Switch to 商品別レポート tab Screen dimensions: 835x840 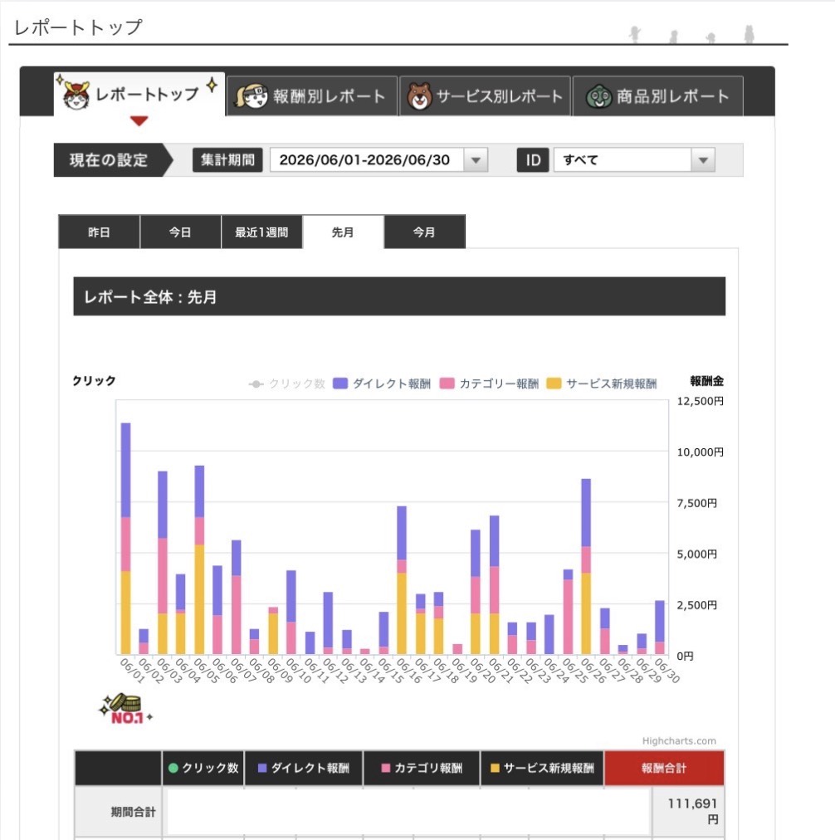click(x=657, y=96)
